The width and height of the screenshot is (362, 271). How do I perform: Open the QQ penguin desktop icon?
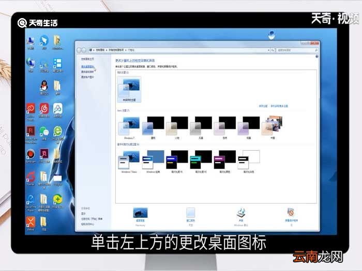point(44,86)
